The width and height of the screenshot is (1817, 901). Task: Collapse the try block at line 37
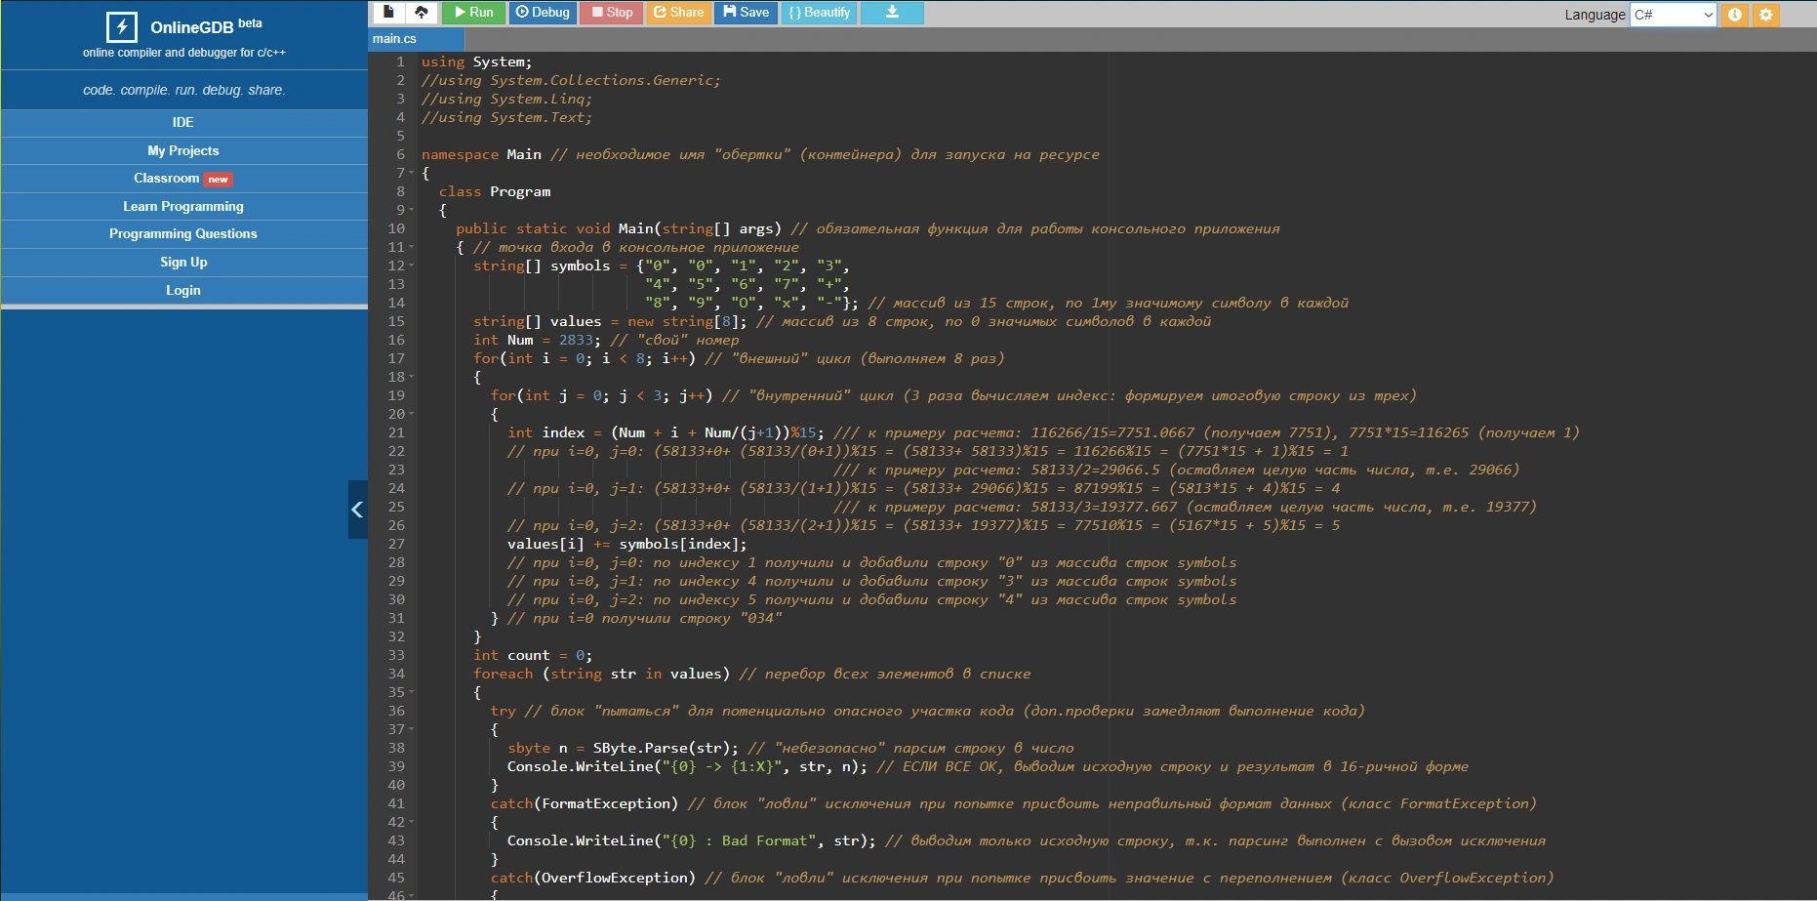click(412, 729)
